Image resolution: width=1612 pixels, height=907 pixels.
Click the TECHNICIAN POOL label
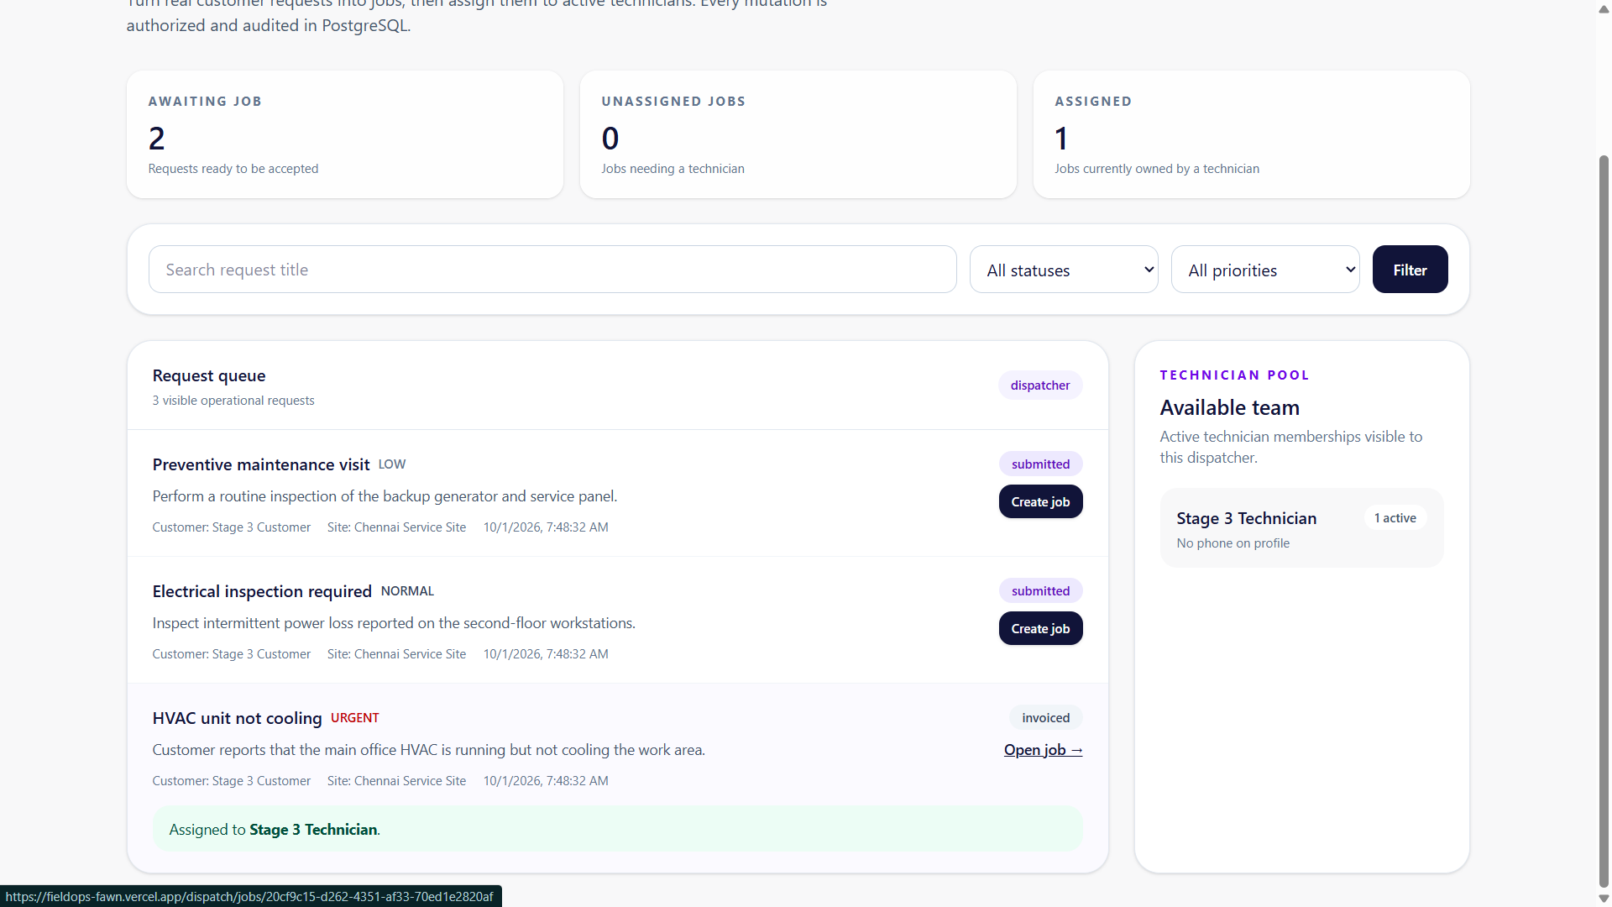[x=1235, y=375]
